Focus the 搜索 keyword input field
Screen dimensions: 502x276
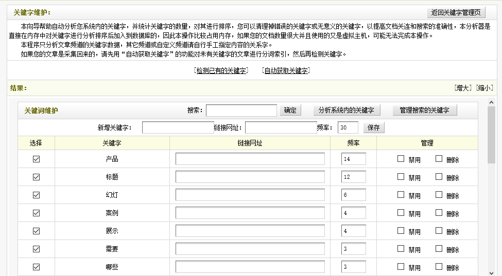point(241,111)
